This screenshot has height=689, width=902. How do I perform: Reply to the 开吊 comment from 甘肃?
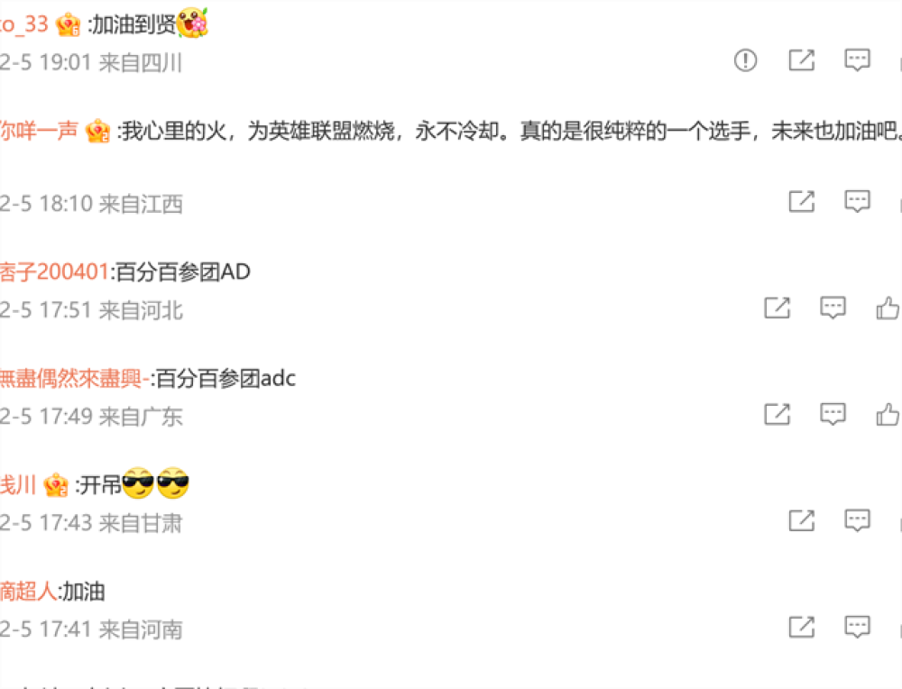pyautogui.click(x=857, y=520)
